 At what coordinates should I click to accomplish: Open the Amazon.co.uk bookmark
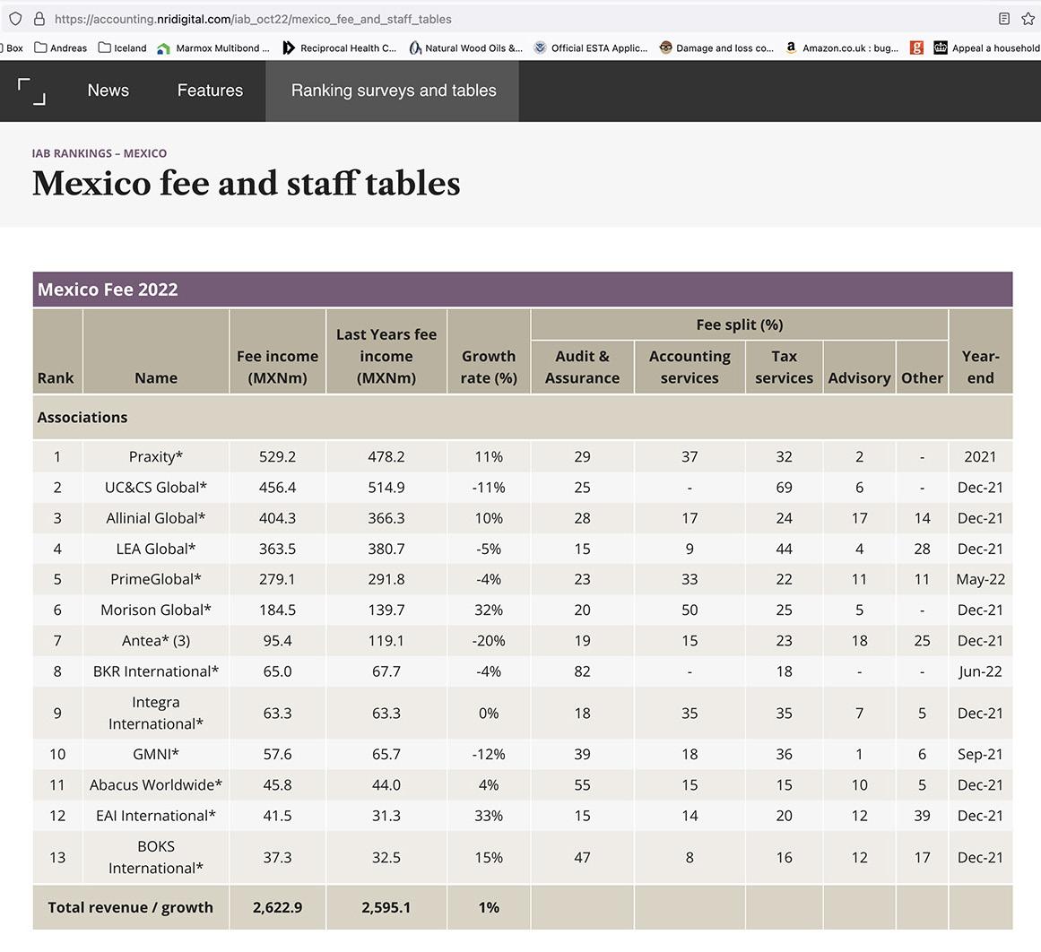(842, 48)
